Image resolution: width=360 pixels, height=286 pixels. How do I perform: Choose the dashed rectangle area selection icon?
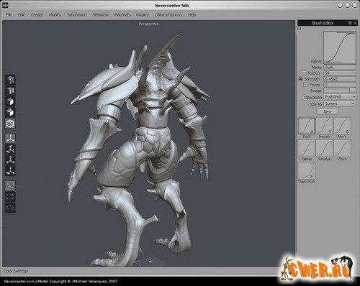pos(10,197)
